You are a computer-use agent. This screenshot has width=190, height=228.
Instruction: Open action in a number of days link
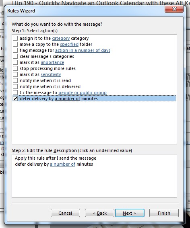tap(83, 50)
